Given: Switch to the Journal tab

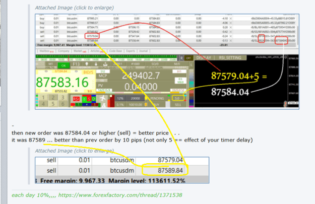Looking at the screenshot, I should tap(144, 51).
